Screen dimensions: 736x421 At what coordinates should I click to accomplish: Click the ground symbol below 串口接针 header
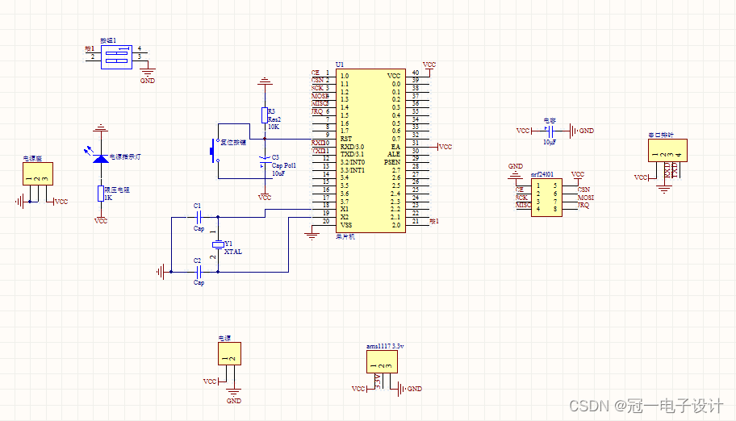pos(663,190)
